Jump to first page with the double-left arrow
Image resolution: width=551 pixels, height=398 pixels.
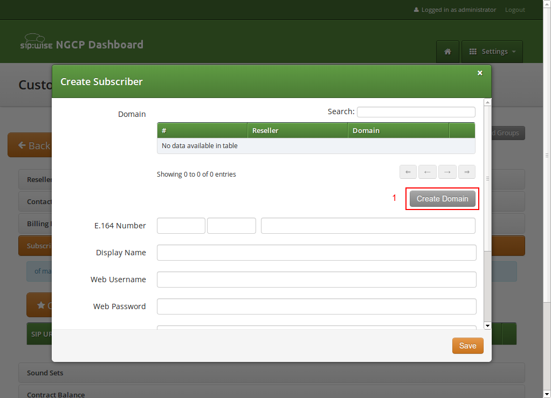408,171
